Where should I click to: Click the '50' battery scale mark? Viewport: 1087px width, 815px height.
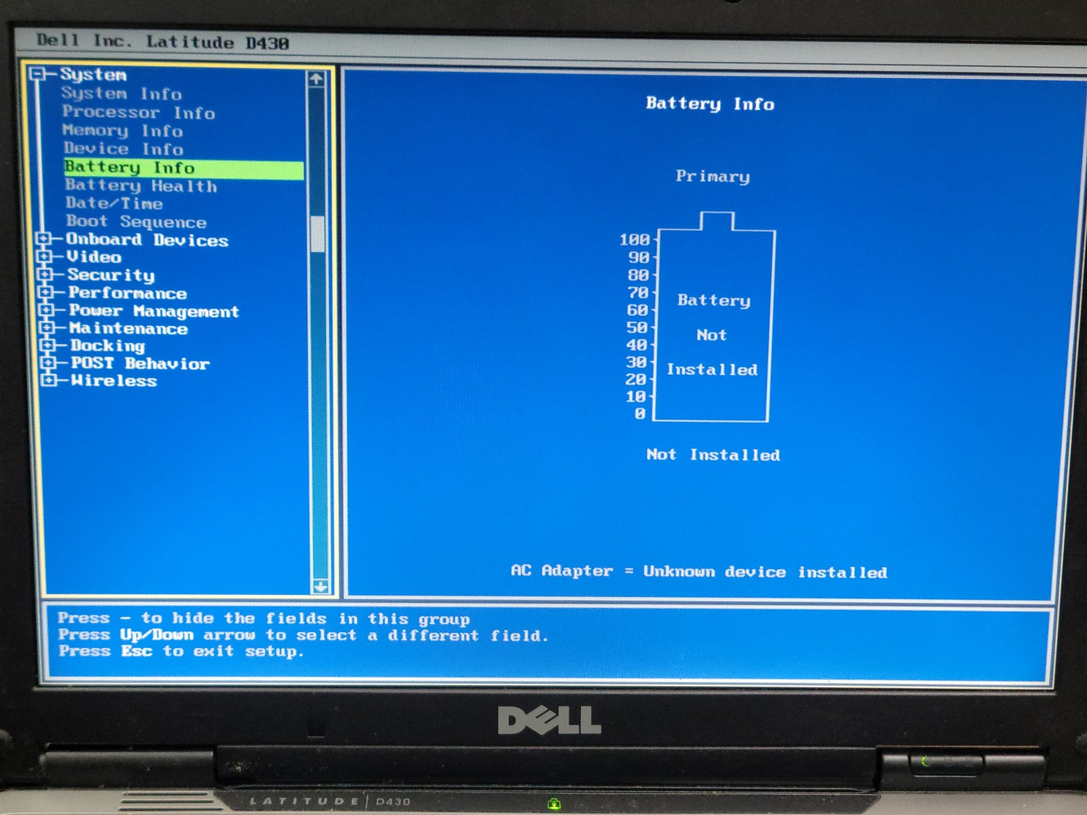[637, 327]
